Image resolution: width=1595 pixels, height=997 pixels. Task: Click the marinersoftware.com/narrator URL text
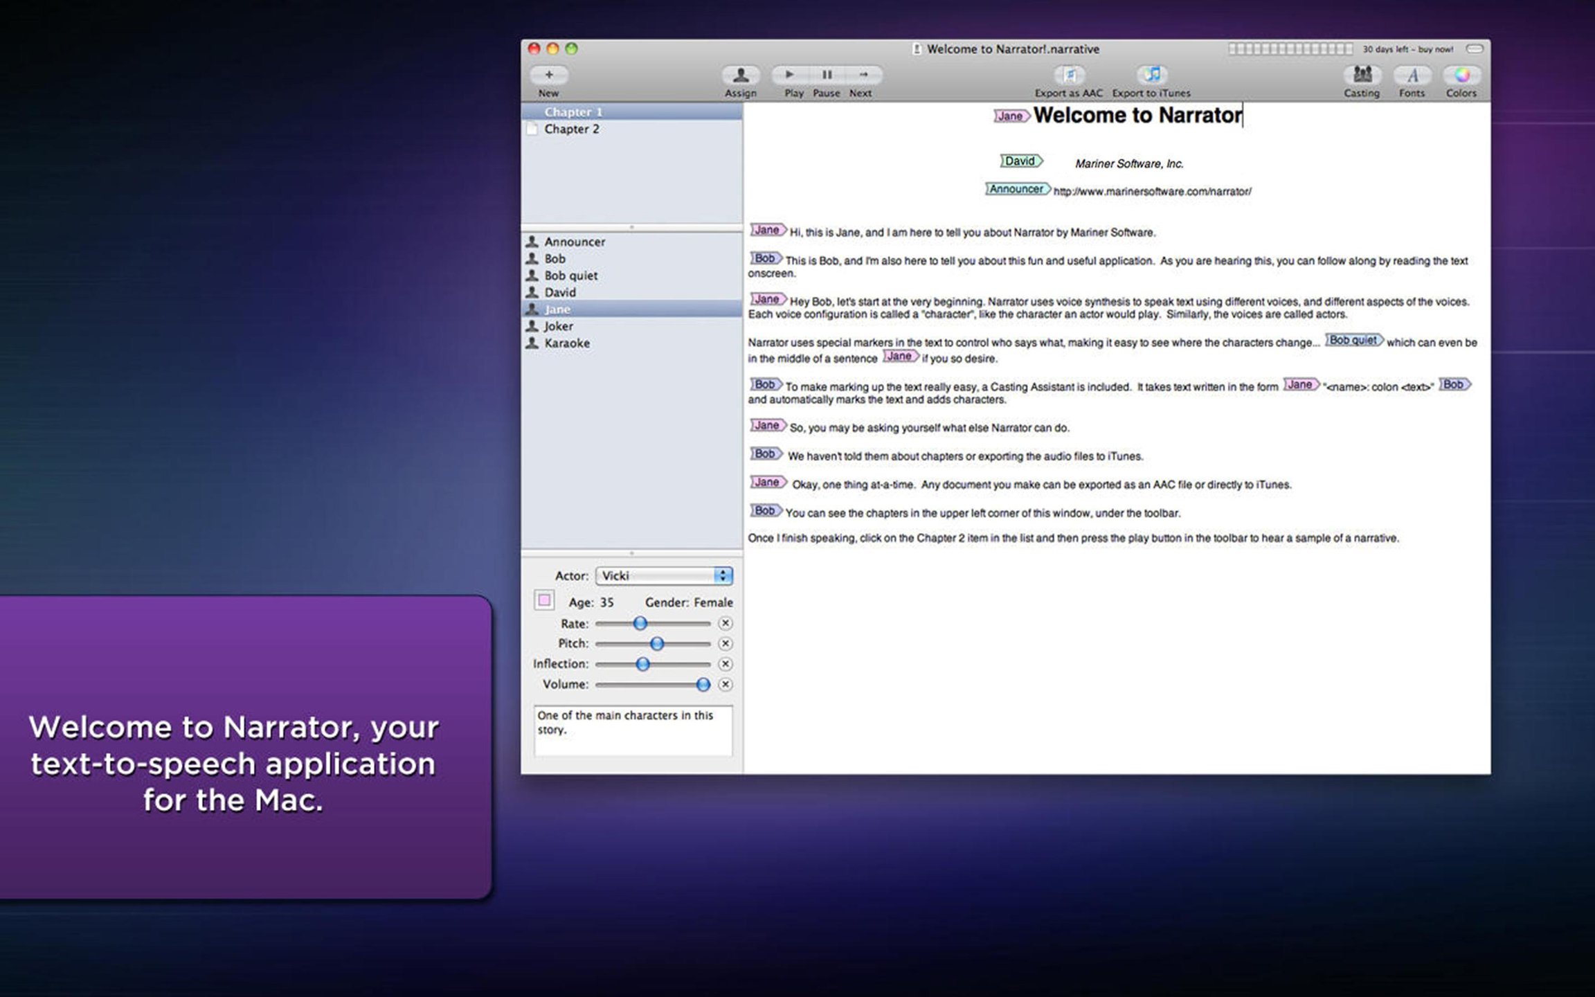click(x=1152, y=192)
